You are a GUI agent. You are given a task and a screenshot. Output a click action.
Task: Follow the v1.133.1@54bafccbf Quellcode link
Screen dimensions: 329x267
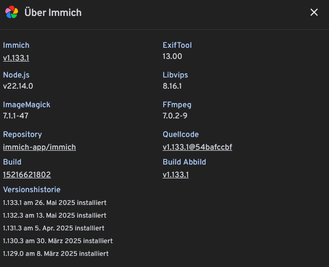tap(197, 147)
